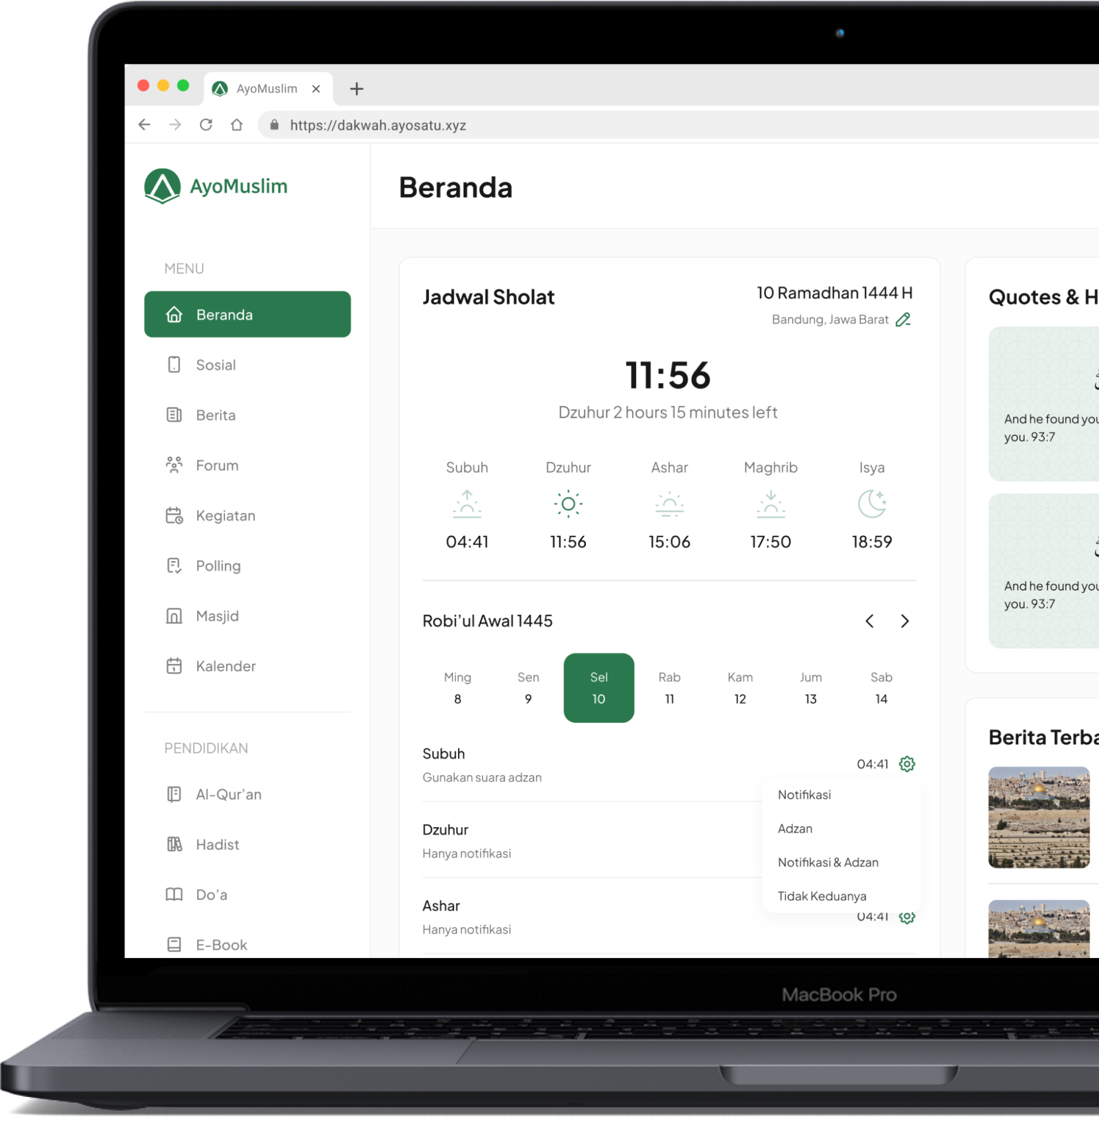Click the Sosial page icon

(174, 364)
